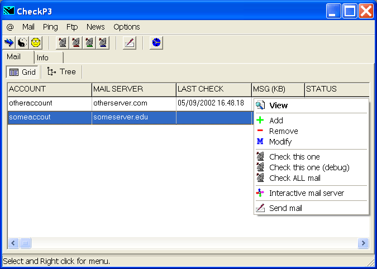The height and width of the screenshot is (269, 377).
Task: Click the MSG (KB) column header
Action: pyautogui.click(x=278, y=89)
